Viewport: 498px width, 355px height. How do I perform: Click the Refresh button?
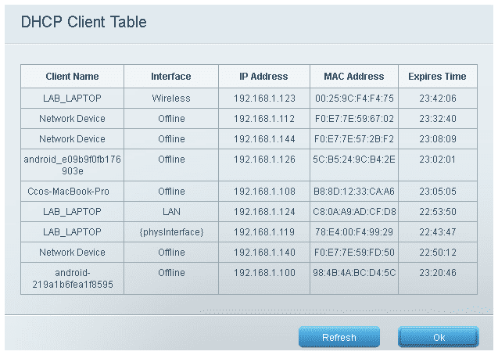tap(339, 337)
